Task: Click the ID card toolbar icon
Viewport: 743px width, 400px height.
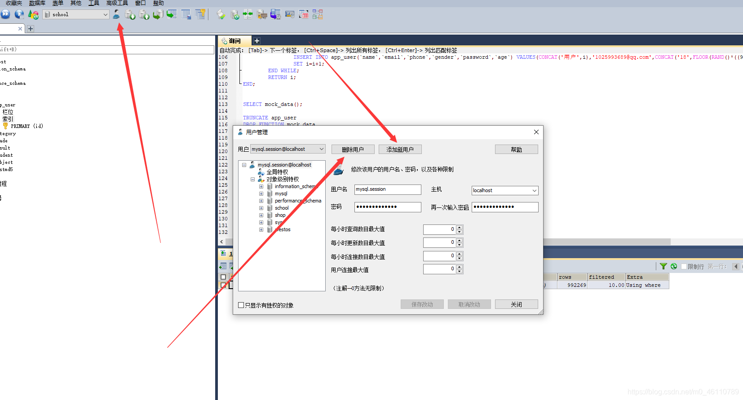Action: point(290,14)
